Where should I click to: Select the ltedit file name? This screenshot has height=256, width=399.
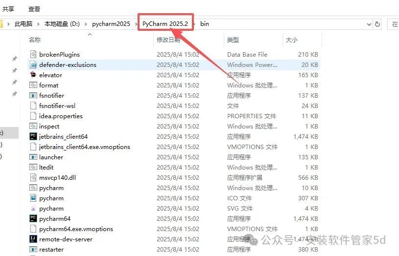click(47, 167)
